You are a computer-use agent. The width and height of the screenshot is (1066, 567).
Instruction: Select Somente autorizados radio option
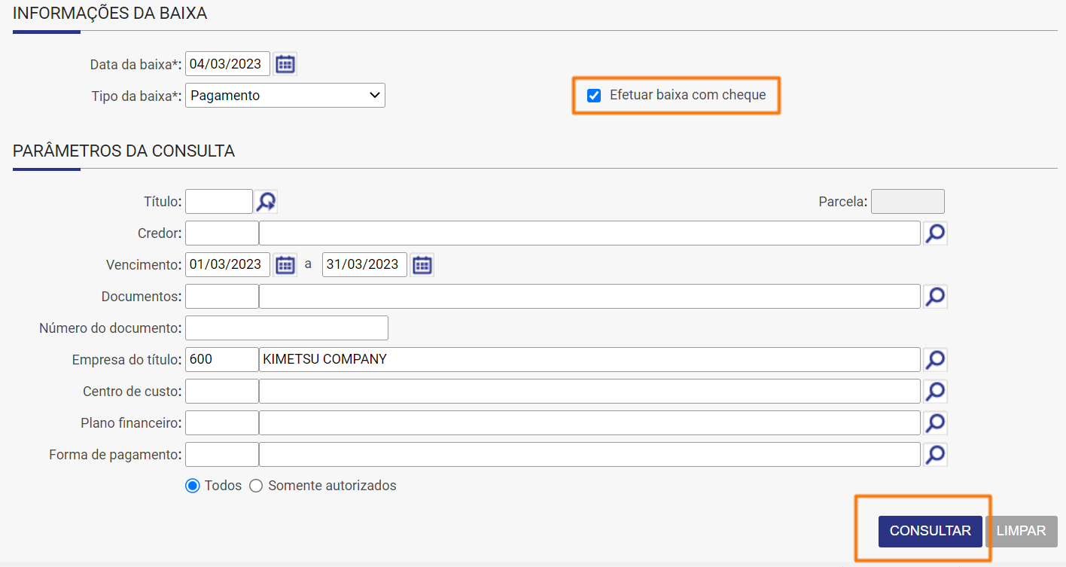tap(256, 486)
